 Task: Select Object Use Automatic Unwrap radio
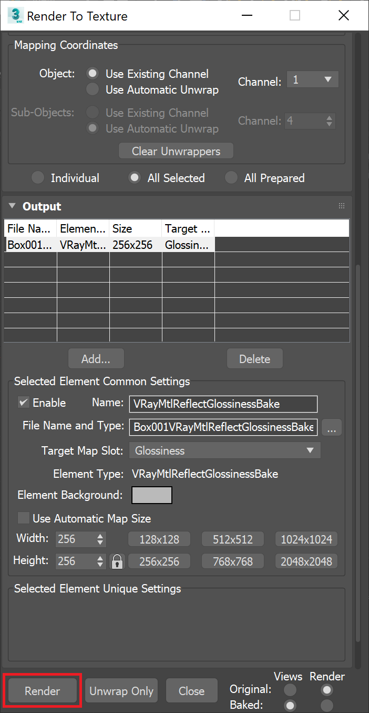tap(93, 89)
